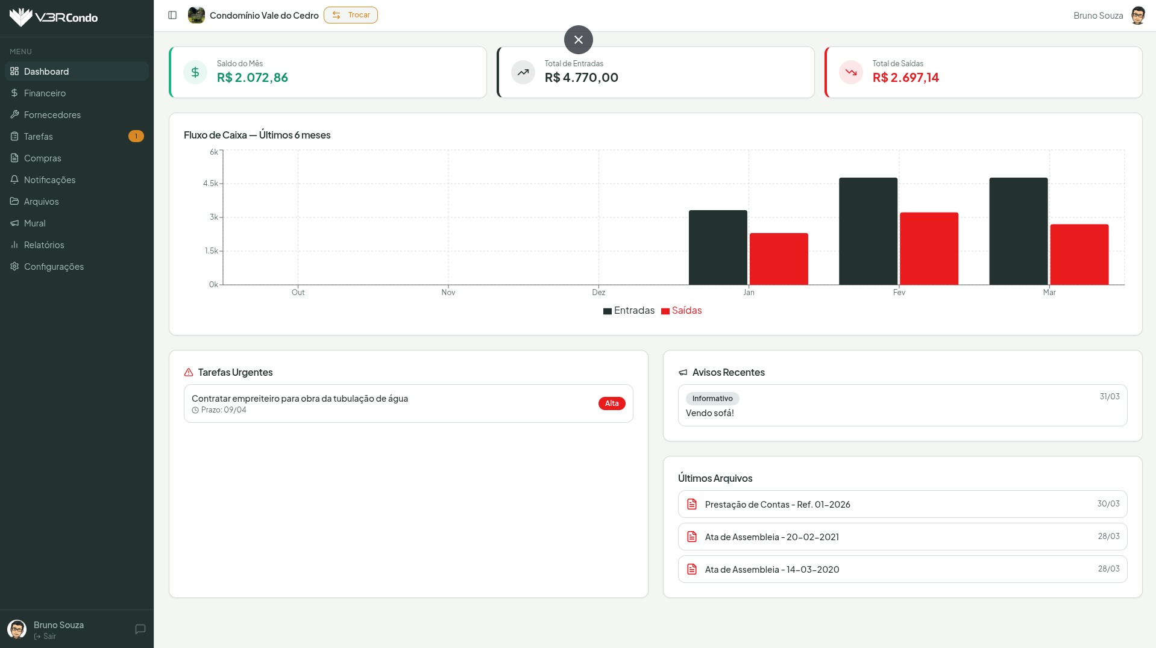
Task: Click the chat bubble icon in sidebar footer
Action: pos(140,629)
